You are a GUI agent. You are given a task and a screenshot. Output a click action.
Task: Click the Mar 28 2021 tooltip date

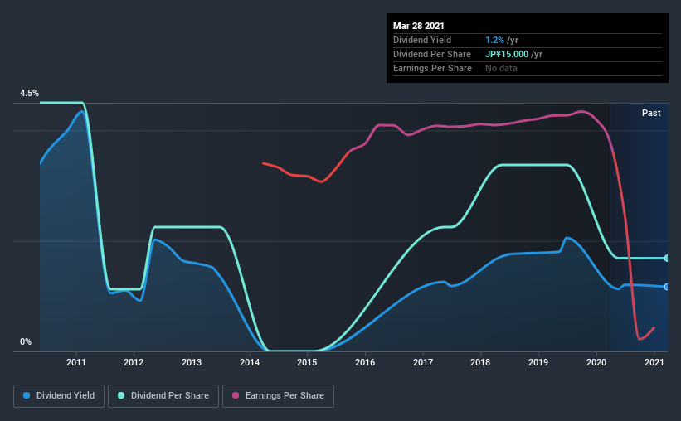pyautogui.click(x=419, y=26)
